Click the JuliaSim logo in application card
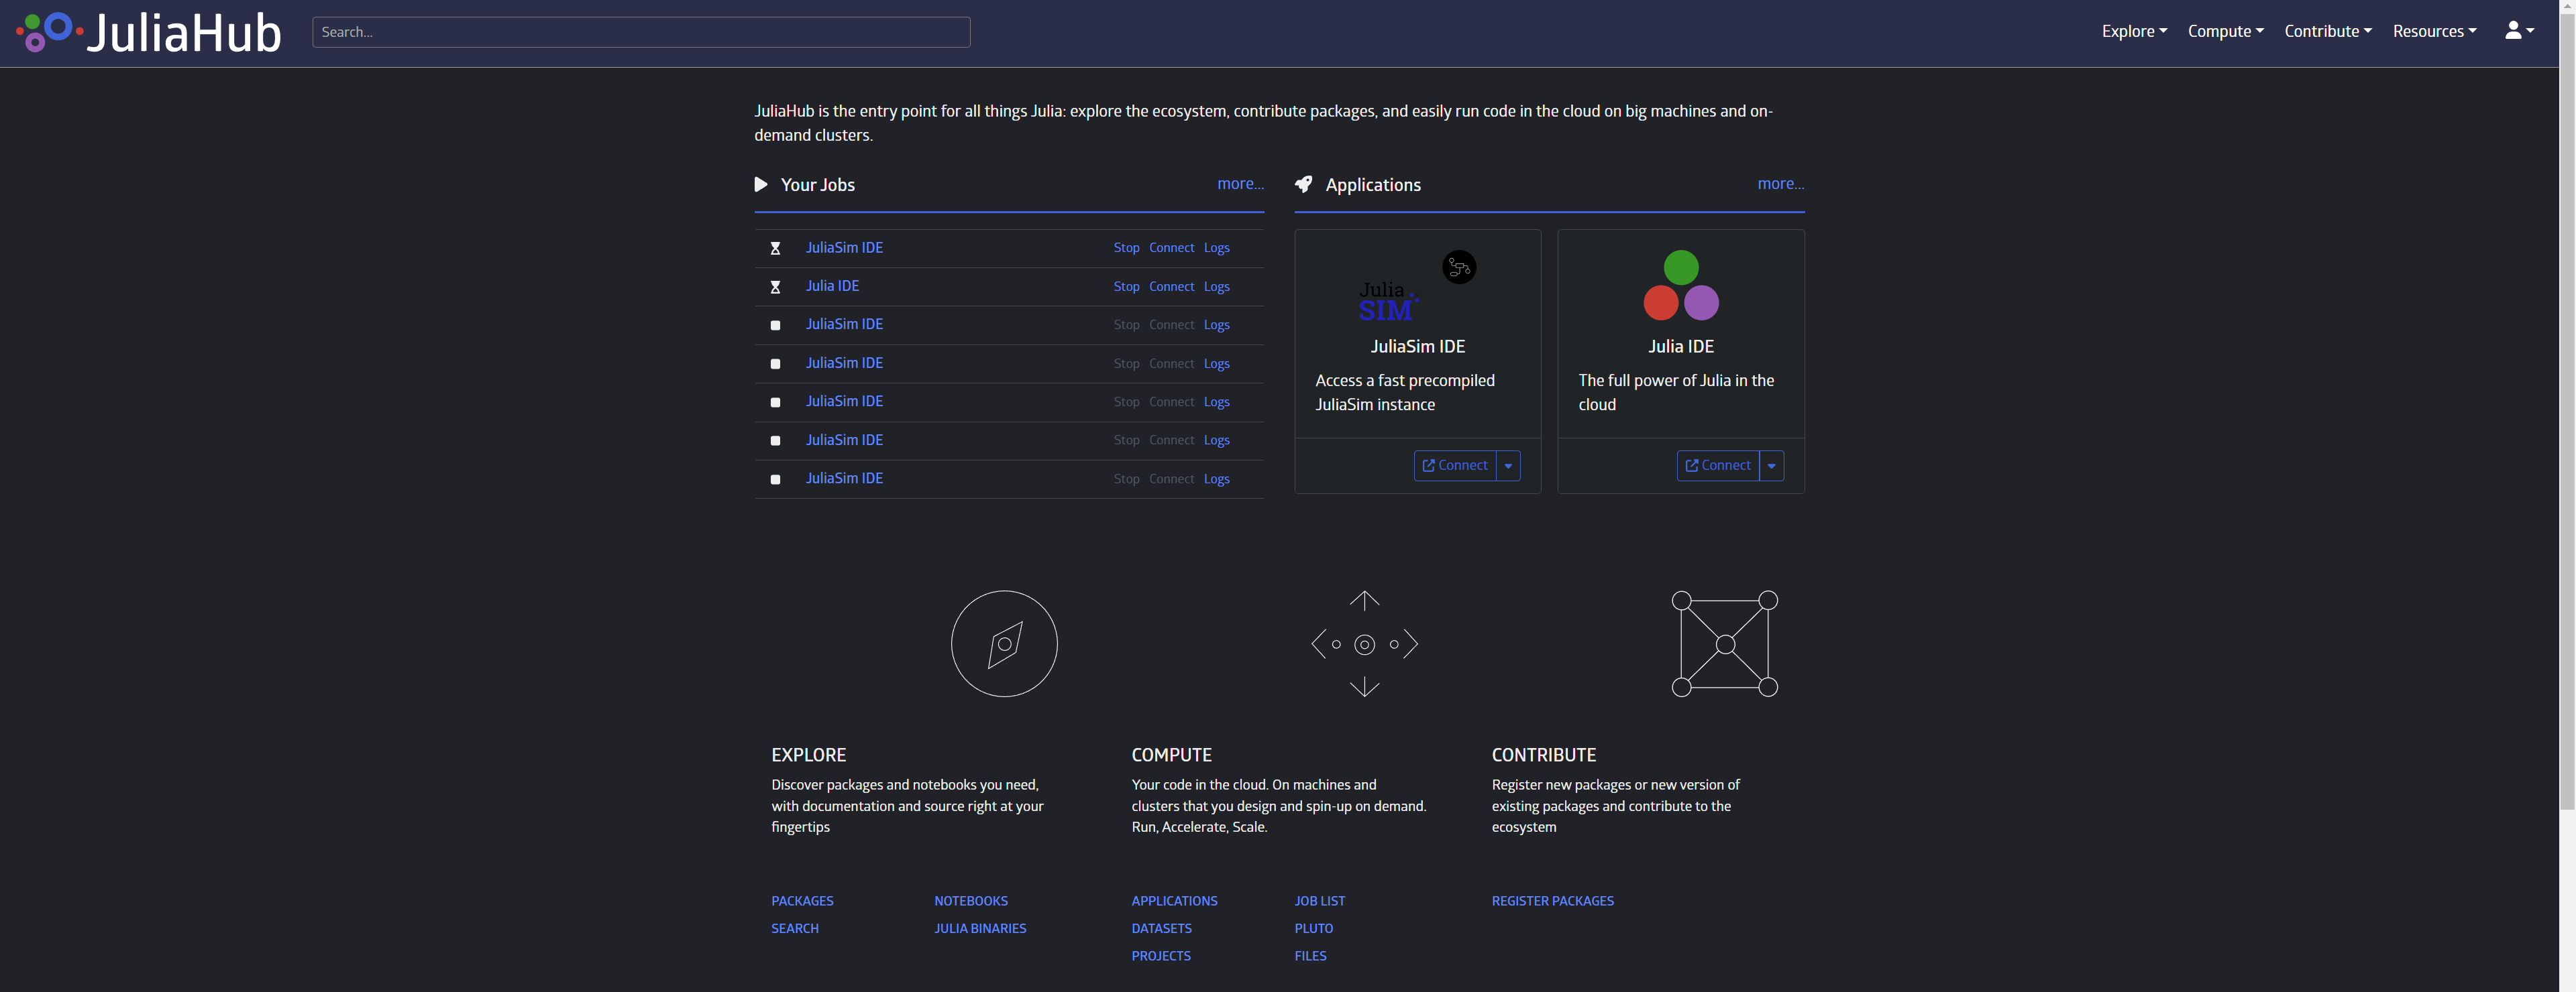Screen dimensions: 2576x992 (1388, 301)
